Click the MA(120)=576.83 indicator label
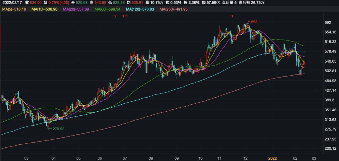The width and height of the screenshot is (339, 161). tap(140, 9)
